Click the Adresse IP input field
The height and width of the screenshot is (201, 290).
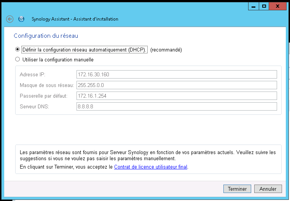(177, 74)
